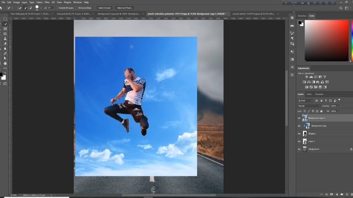
Task: Open the Fill slider dropdown arrow
Action: coord(338,111)
